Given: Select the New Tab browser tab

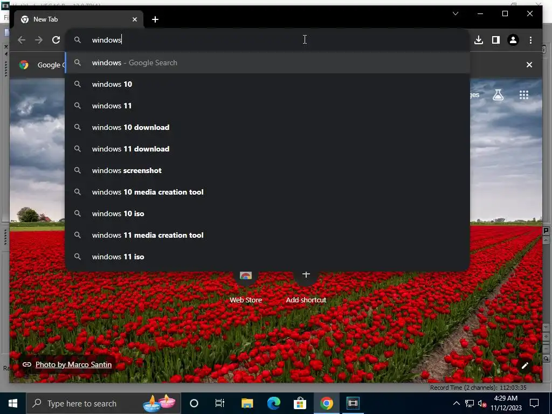Looking at the screenshot, I should tap(79, 19).
